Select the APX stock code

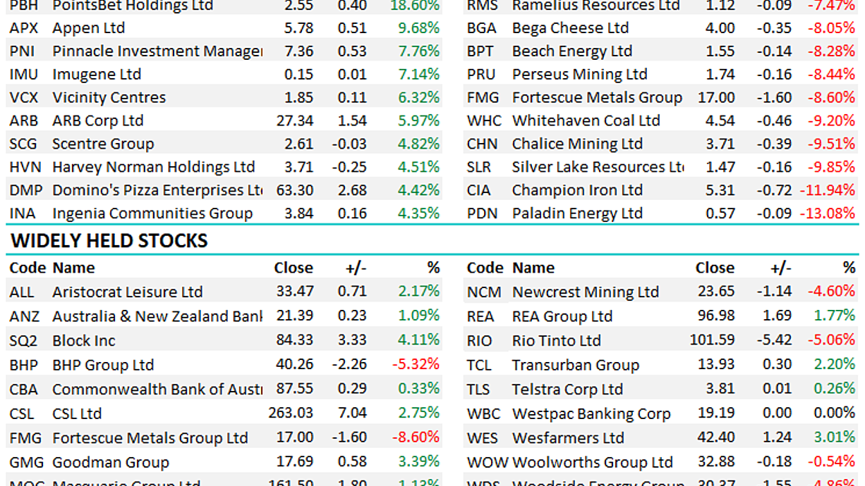coord(23,28)
